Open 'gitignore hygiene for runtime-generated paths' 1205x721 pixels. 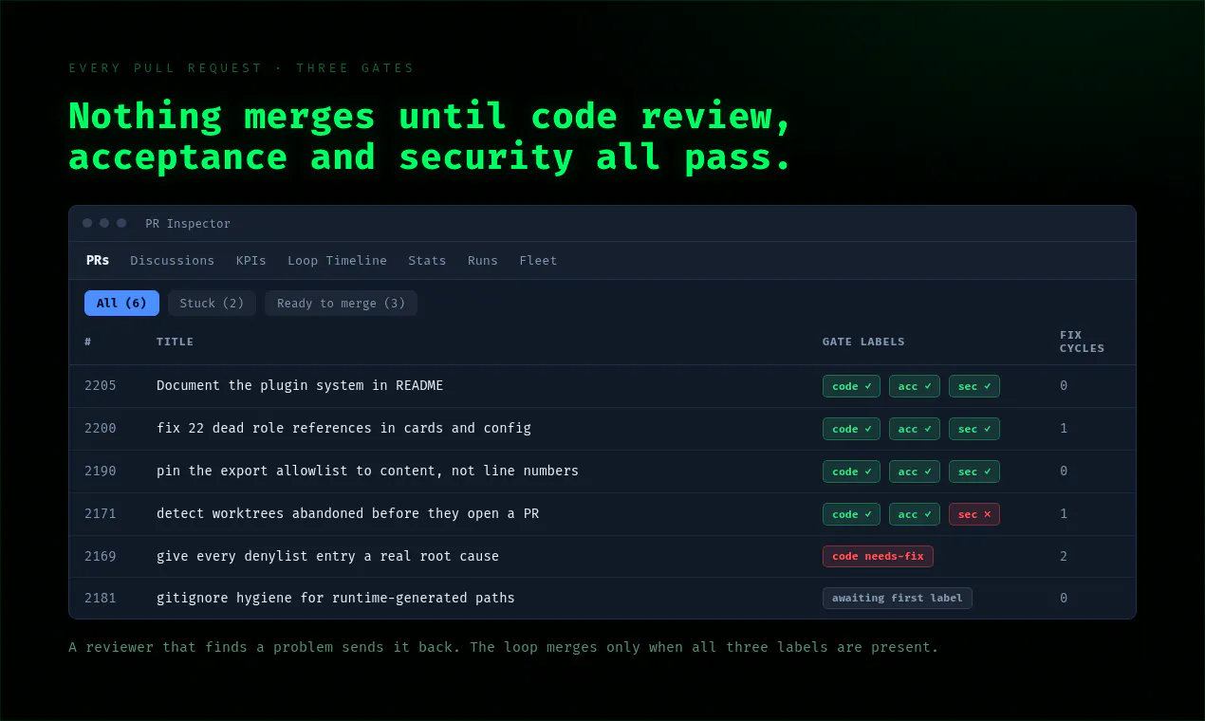click(x=336, y=598)
